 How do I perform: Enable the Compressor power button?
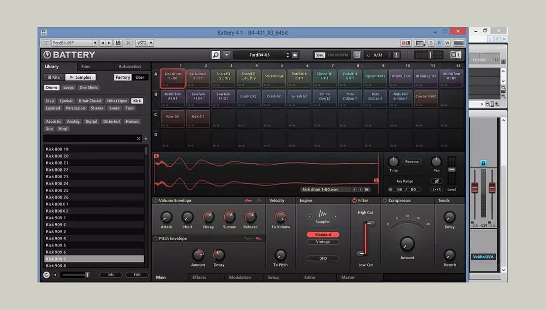[385, 201]
